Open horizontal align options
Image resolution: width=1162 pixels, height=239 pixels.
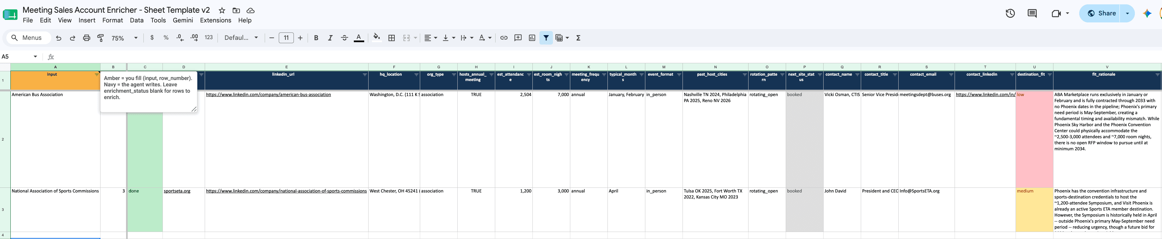coord(430,38)
